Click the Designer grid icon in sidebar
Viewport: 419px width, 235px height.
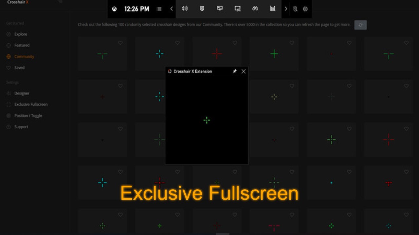click(x=9, y=93)
